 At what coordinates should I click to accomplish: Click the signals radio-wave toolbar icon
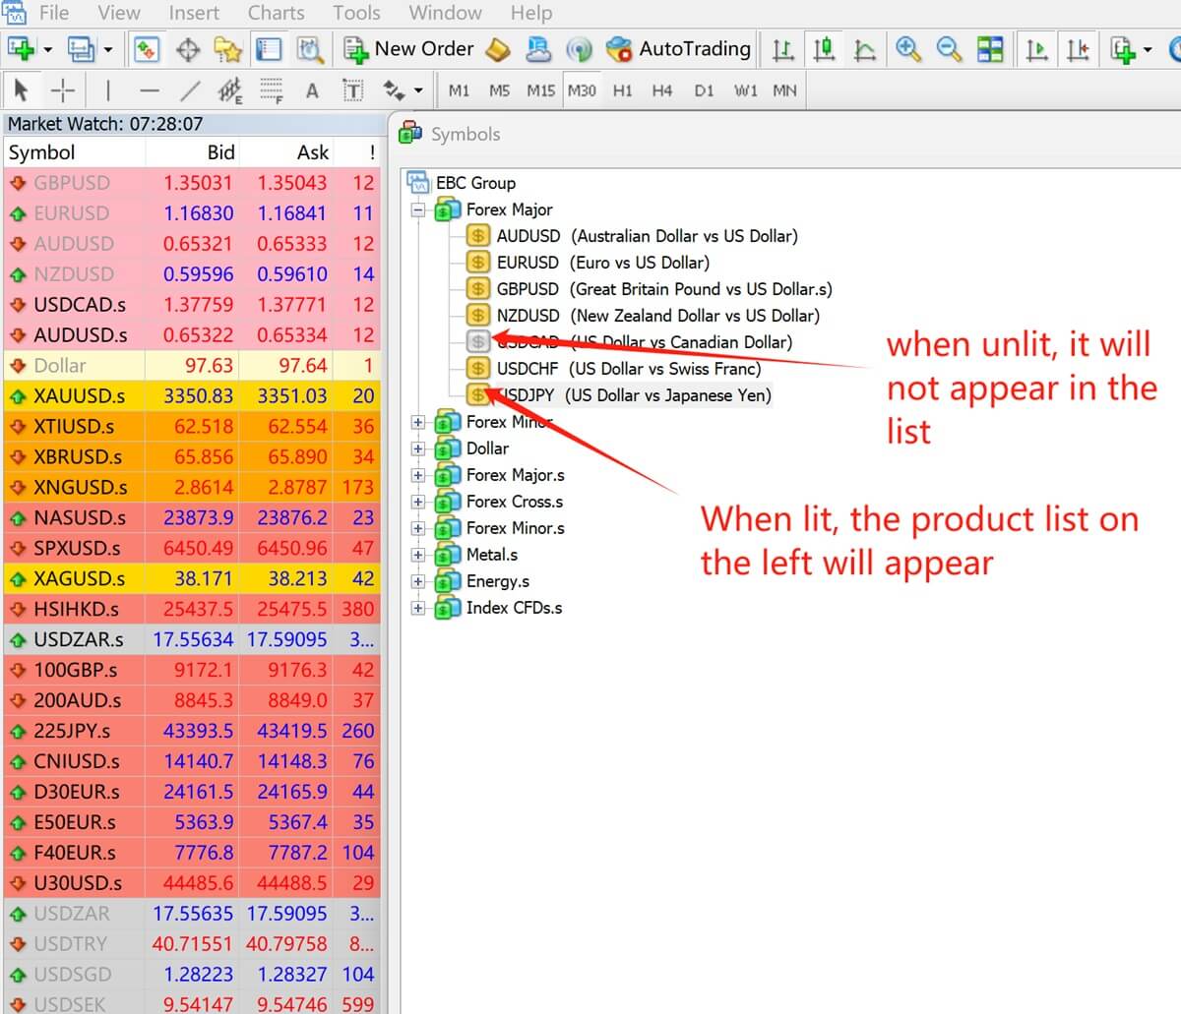click(580, 48)
